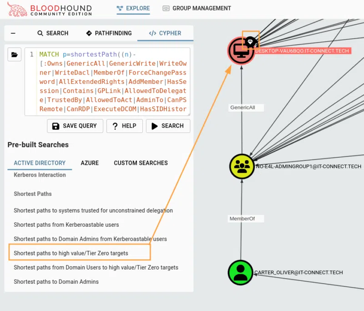Open saved queries with the folder icon
364x311 pixels.
(14, 54)
